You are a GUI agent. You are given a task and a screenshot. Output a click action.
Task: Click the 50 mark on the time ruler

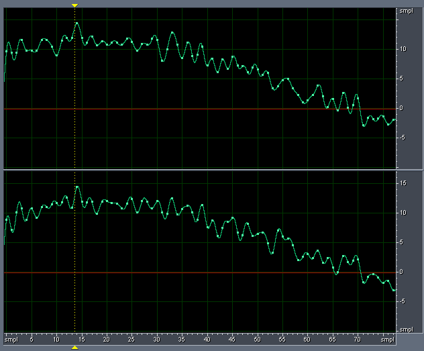[258, 340]
